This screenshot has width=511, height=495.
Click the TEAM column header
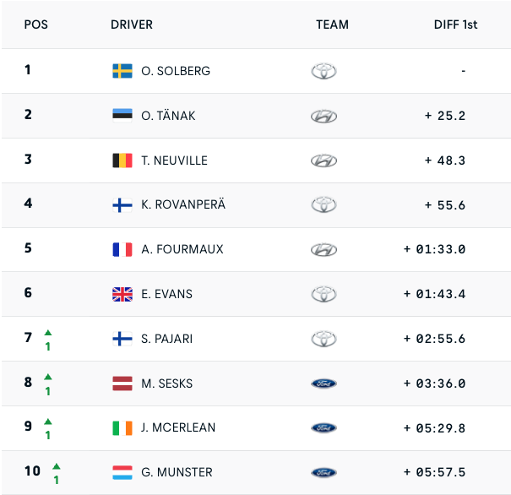point(332,24)
